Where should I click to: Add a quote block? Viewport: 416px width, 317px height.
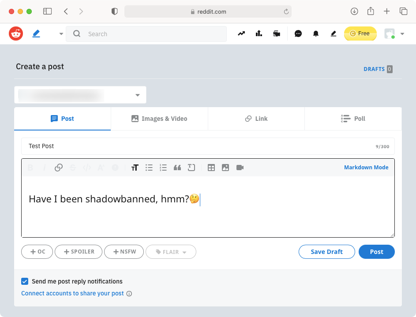tap(177, 168)
